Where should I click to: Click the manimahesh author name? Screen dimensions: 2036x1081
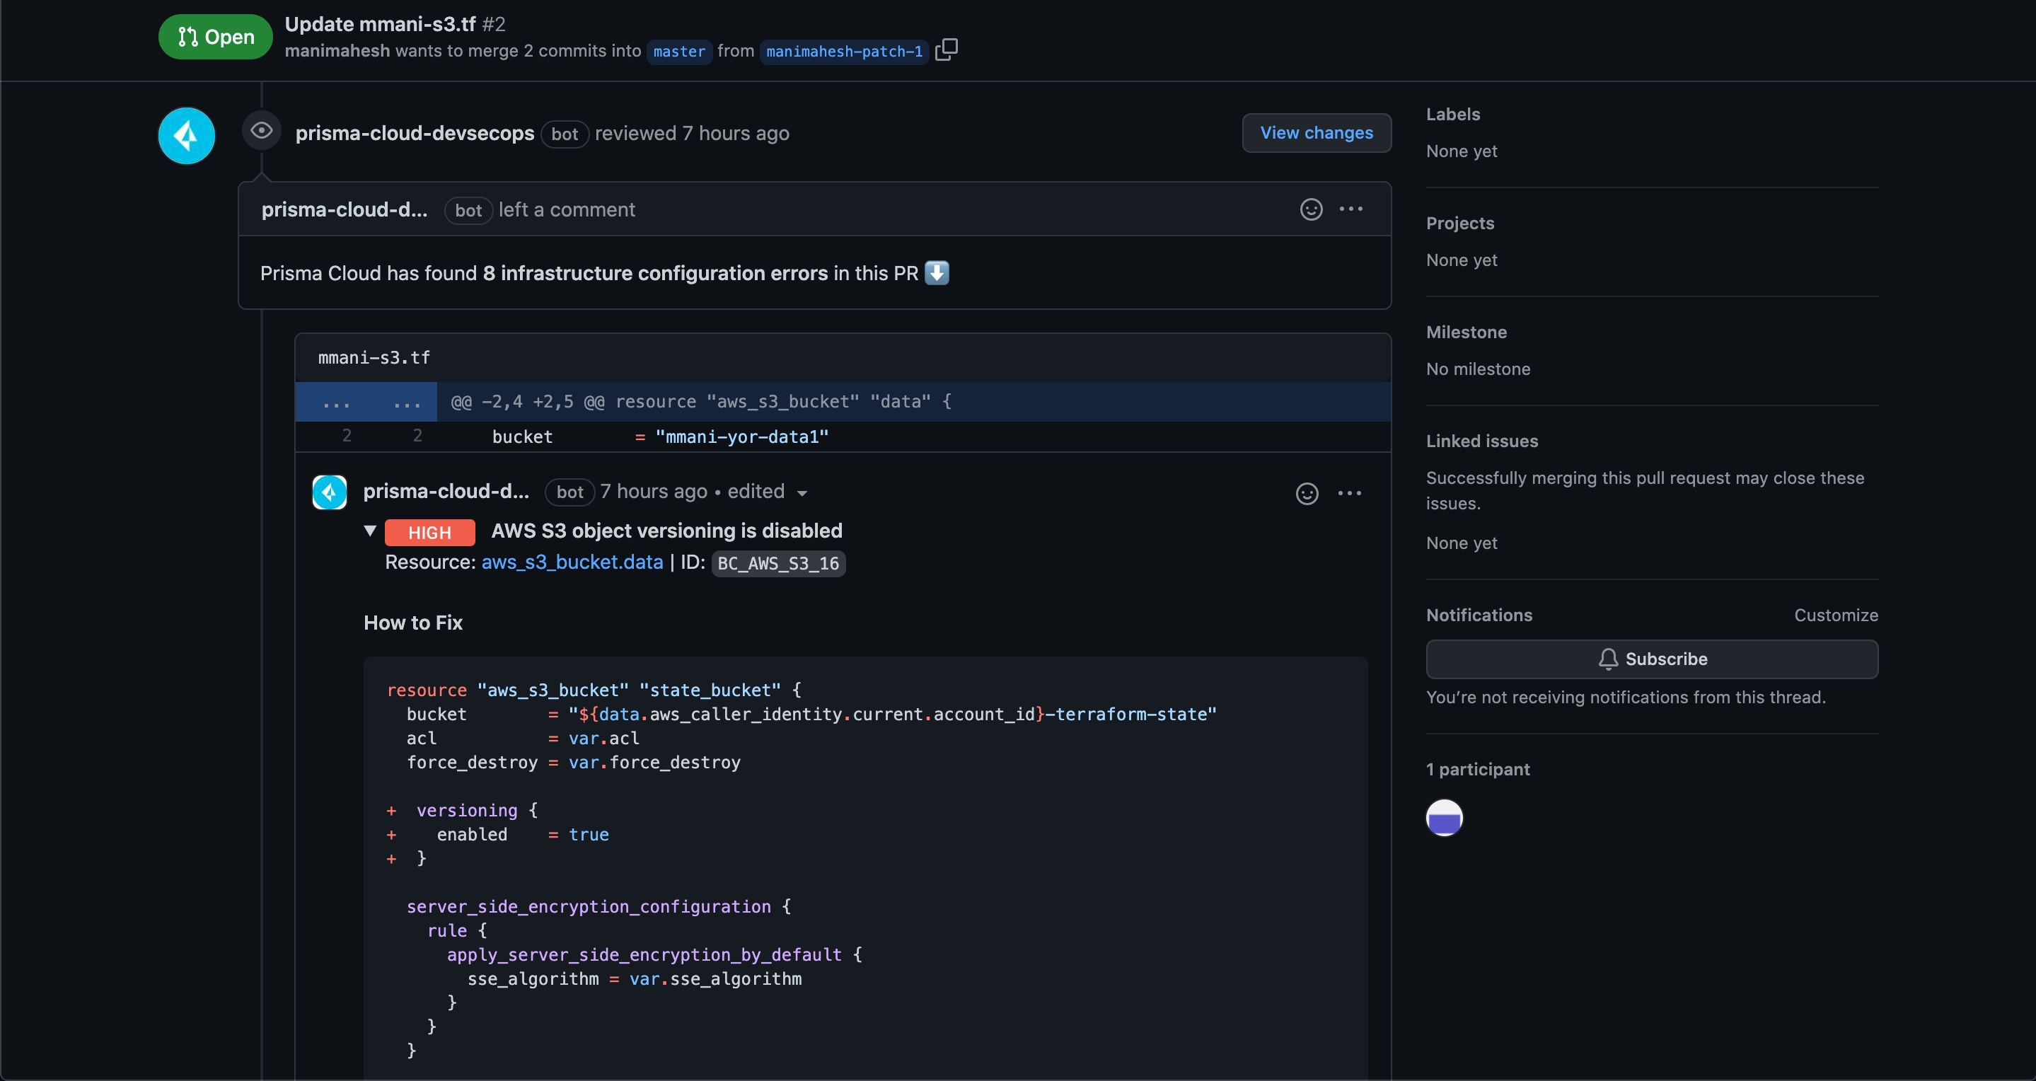337,52
